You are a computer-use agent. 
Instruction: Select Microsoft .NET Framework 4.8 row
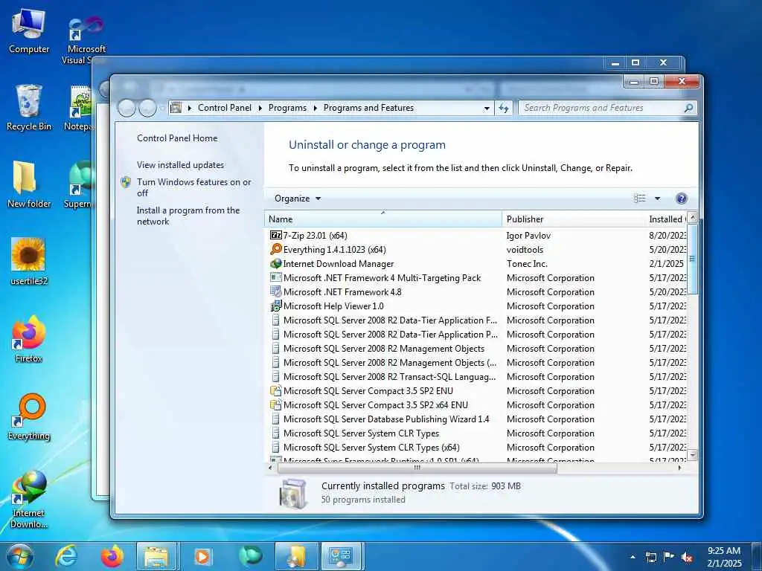pos(476,291)
